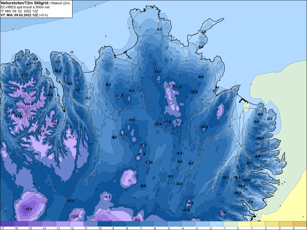Pick the orange legend swatch right of 4
This screenshot has height=230, width=307.
tap(300, 224)
